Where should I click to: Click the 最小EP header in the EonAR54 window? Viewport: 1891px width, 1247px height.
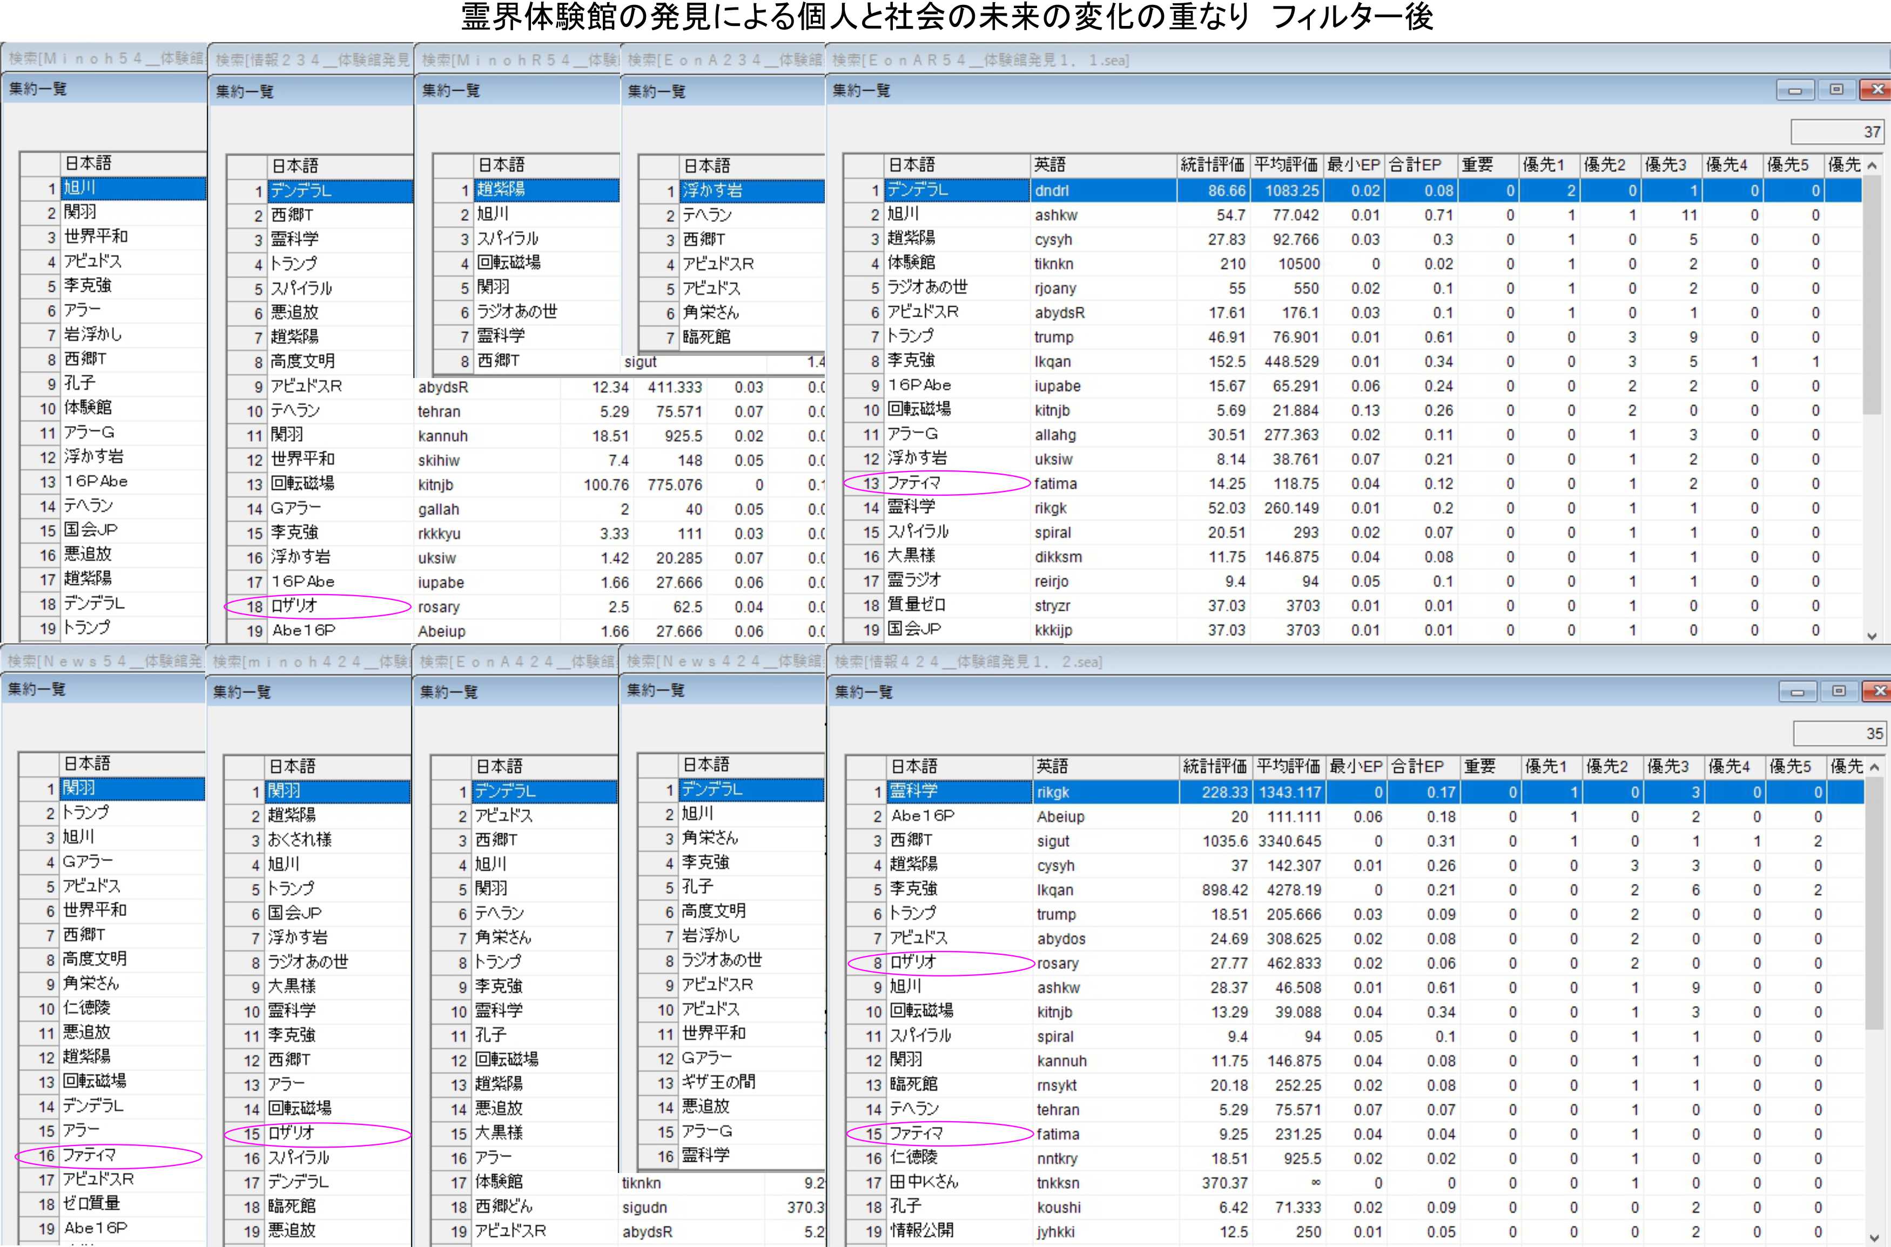click(x=1354, y=165)
